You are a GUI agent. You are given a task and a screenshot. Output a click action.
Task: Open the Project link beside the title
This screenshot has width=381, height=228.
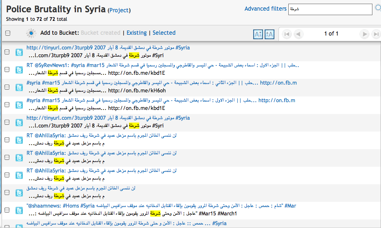click(119, 10)
